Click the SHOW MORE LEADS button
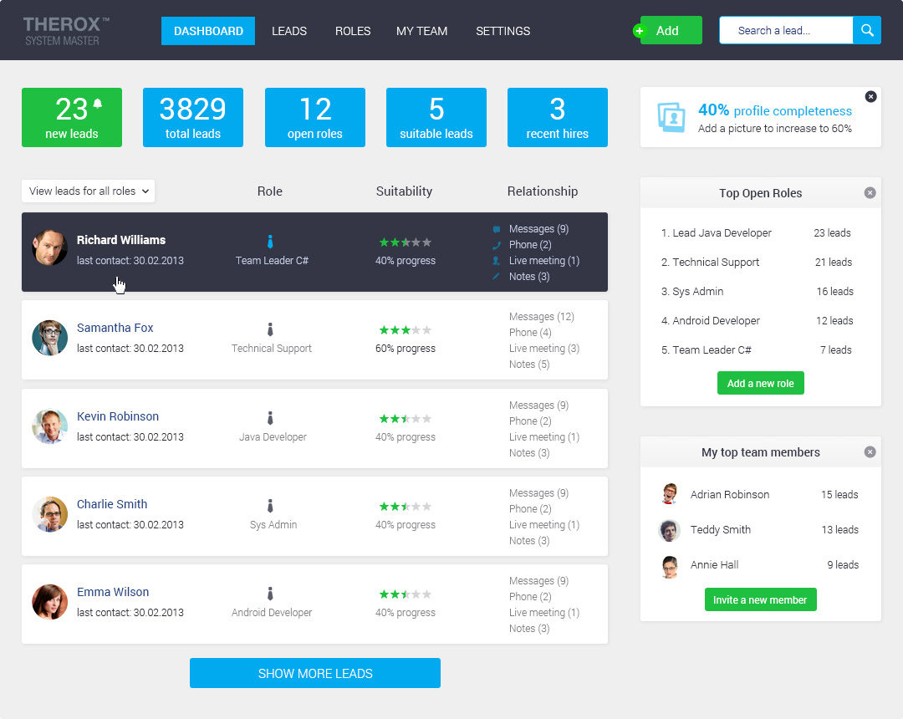Screen dimensions: 903x719 (x=315, y=673)
